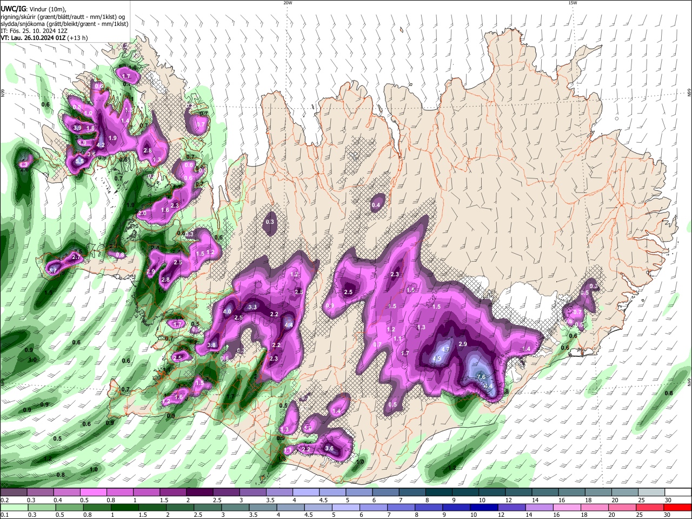Click the '20W' longitude label at the top
Image resolution: width=692 pixels, height=519 pixels.
[x=288, y=3]
